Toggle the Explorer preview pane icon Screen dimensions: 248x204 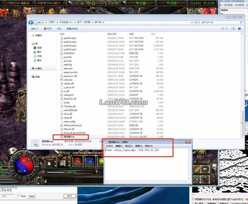[x=233, y=28]
